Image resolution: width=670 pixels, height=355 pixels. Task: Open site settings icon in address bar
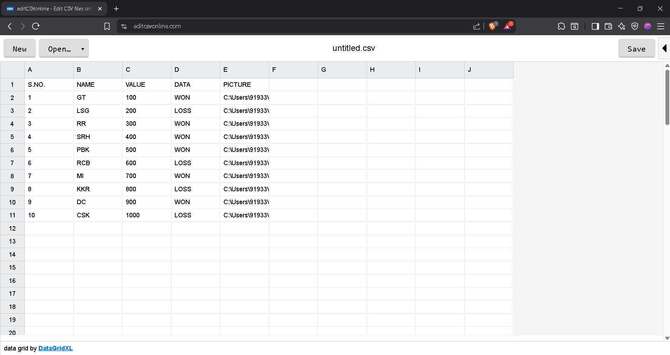[124, 26]
